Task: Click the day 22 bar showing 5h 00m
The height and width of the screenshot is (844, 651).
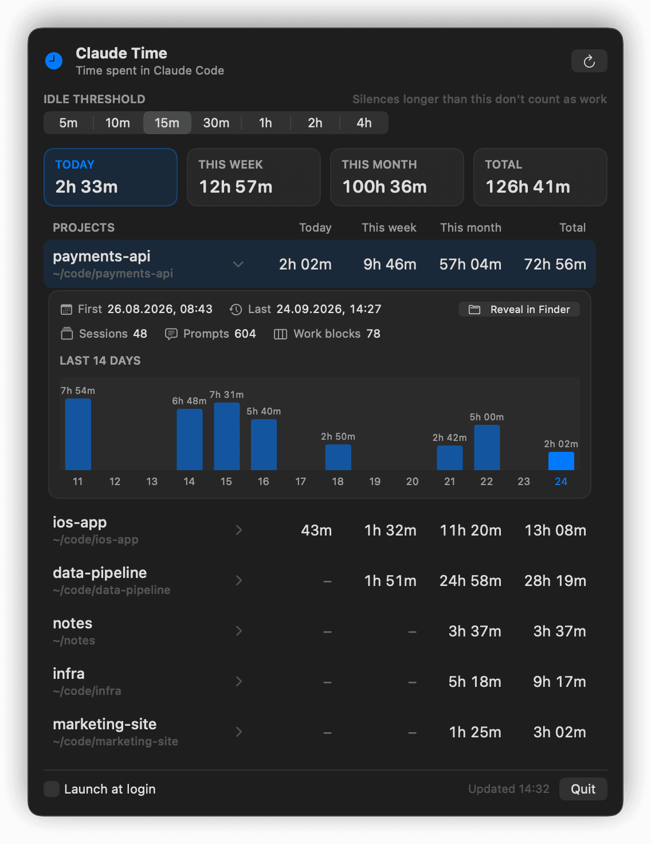Action: click(487, 447)
